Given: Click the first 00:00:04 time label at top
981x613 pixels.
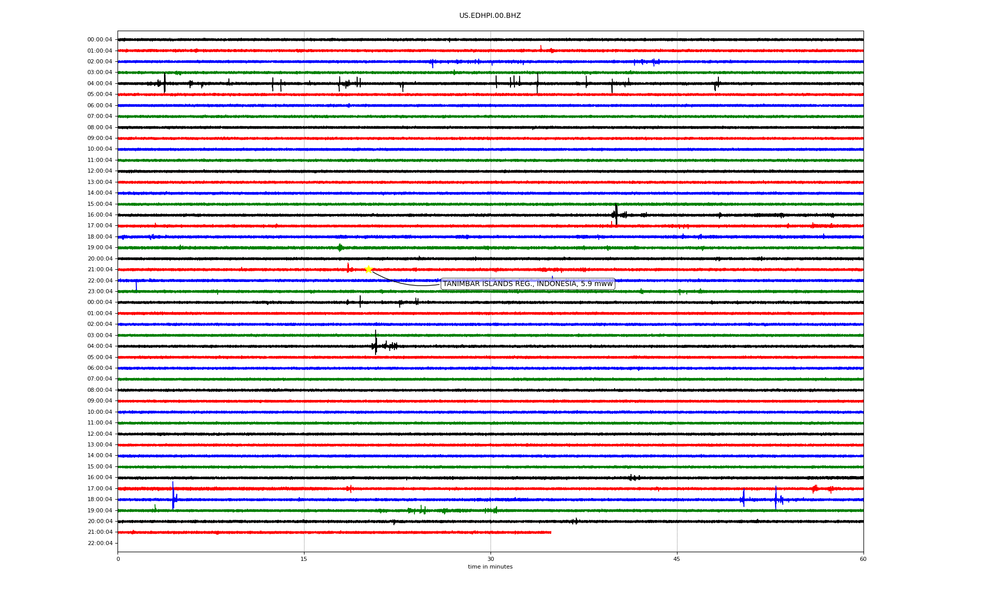Looking at the screenshot, I should [100, 40].
